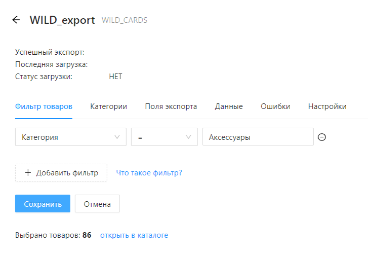Click the WILD_CARDS label beside the title

point(125,21)
